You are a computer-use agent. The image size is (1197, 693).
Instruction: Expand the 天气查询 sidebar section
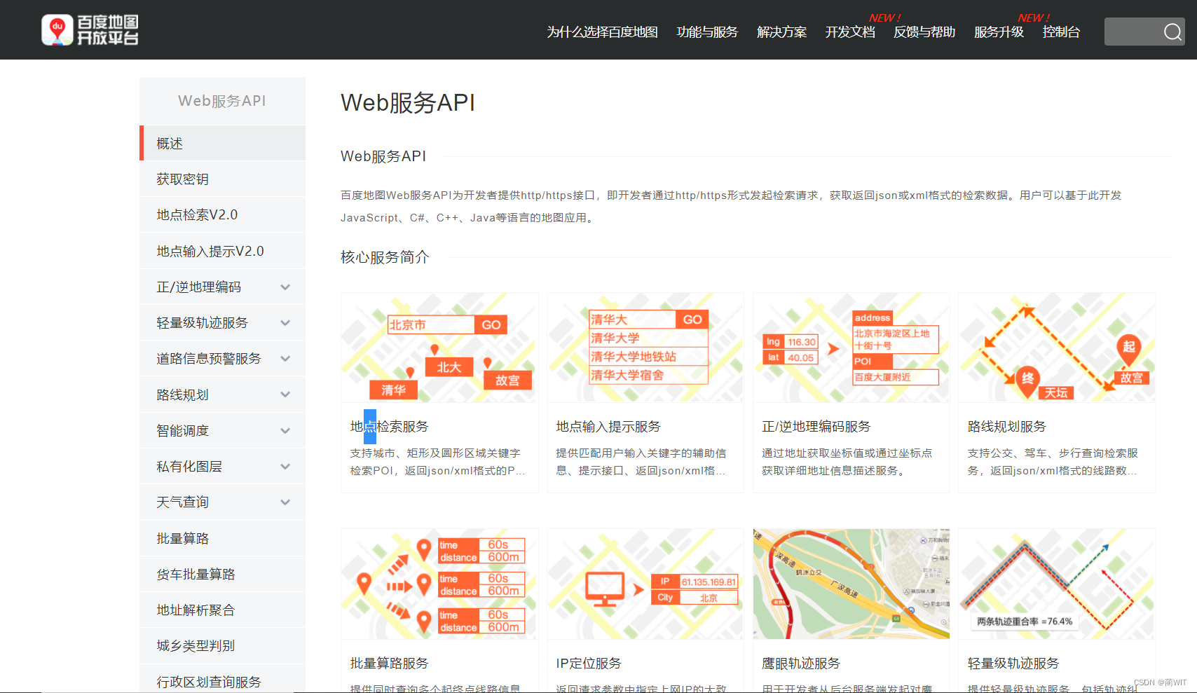(285, 502)
